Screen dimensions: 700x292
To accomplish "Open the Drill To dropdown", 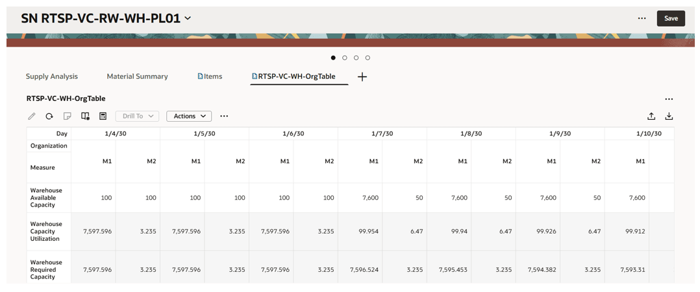I will [x=138, y=116].
